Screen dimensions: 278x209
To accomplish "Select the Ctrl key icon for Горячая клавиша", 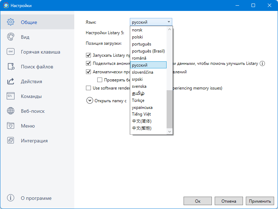I will tap(11, 51).
